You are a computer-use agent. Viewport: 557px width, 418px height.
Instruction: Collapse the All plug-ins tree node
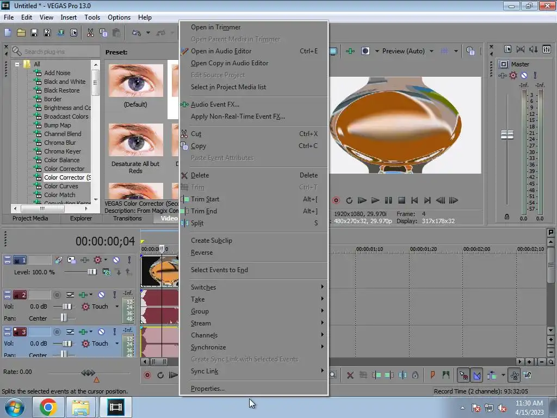click(17, 64)
